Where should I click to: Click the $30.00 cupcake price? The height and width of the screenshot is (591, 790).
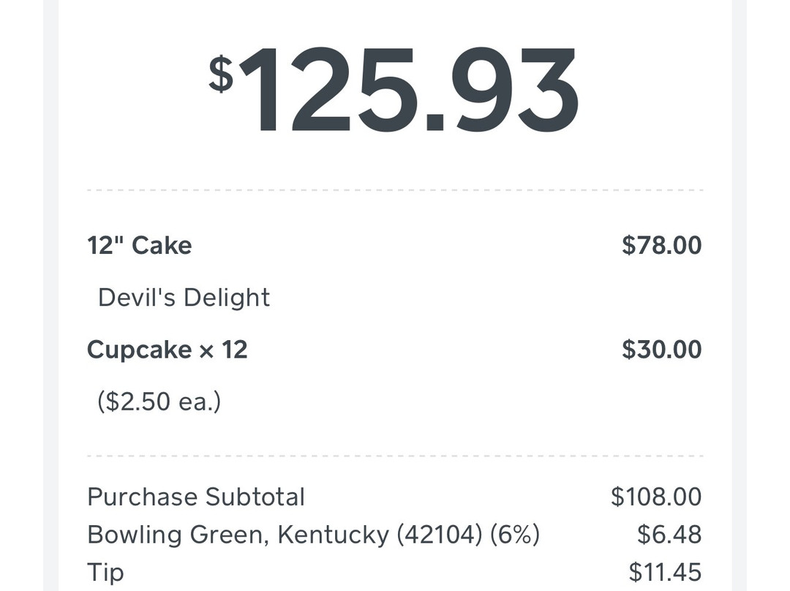pos(661,350)
